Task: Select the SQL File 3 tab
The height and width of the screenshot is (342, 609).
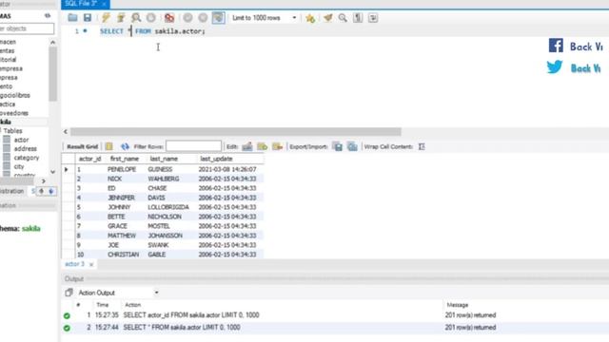Action: click(x=82, y=4)
